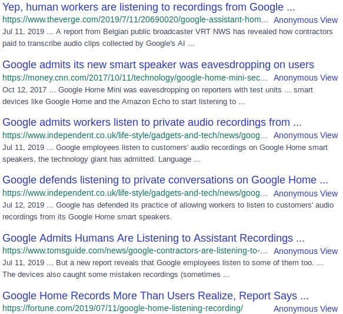
Task: Select snippet 'Google employees listen to customers' audio recordings'
Action: (x=151, y=148)
